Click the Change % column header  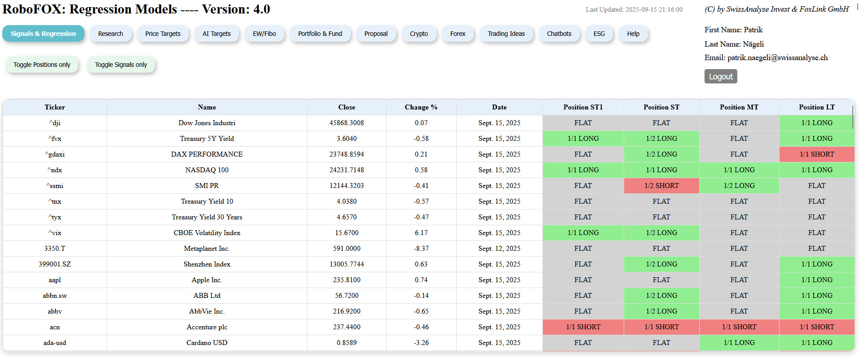(421, 107)
